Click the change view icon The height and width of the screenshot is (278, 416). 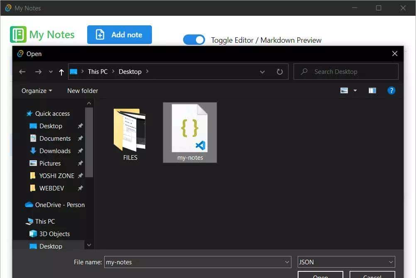[344, 90]
